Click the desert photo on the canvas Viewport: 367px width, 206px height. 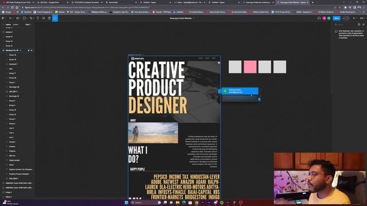(x=153, y=133)
